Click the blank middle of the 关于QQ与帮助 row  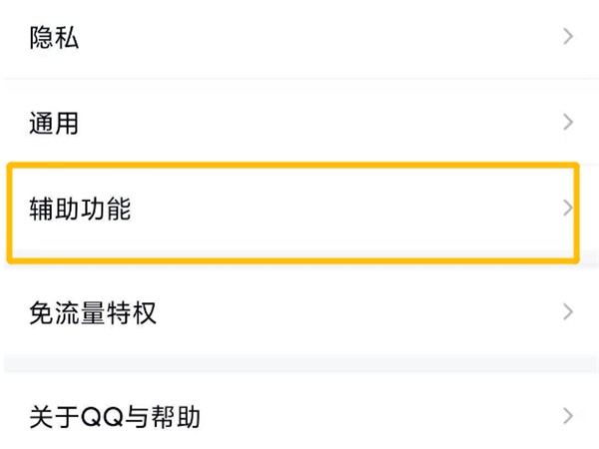coord(379,415)
